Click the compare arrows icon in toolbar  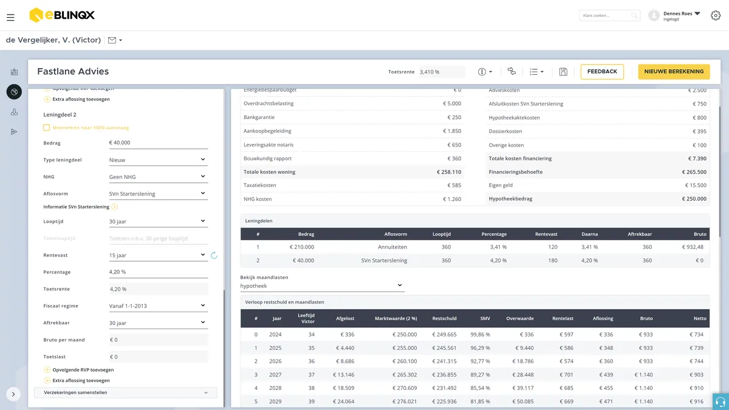512,72
